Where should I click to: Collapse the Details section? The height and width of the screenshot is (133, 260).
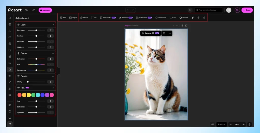pyautogui.click(x=53, y=76)
